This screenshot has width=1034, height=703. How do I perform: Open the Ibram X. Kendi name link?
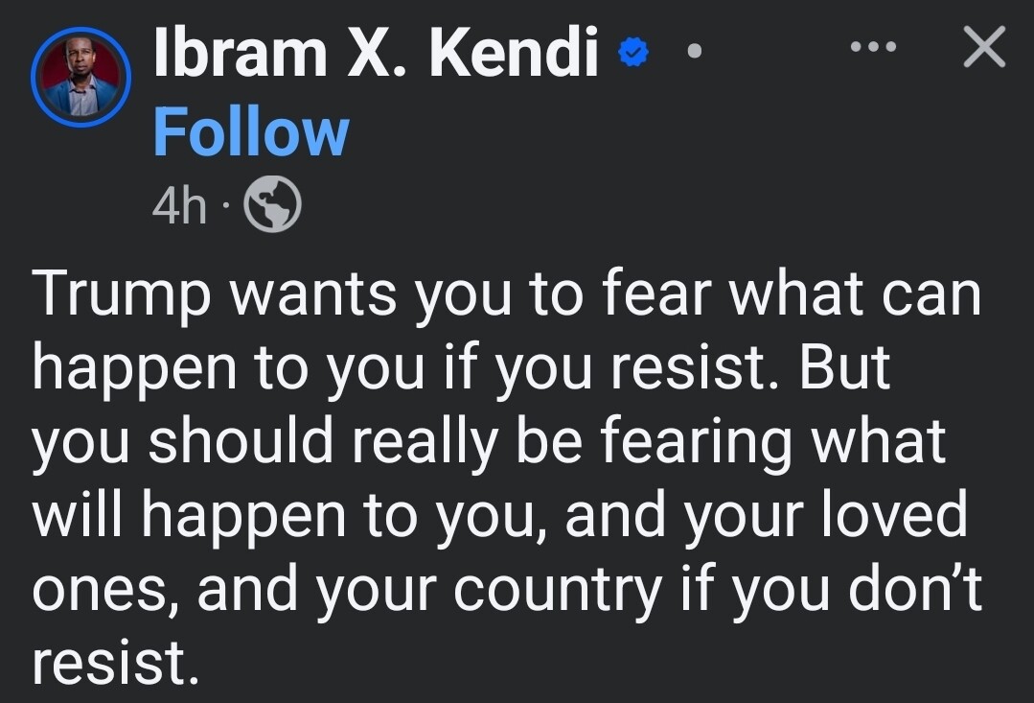click(x=376, y=53)
